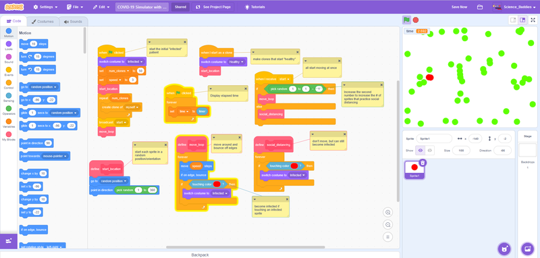Open Edit dropdown menu
This screenshot has width=540, height=258.
[101, 7]
